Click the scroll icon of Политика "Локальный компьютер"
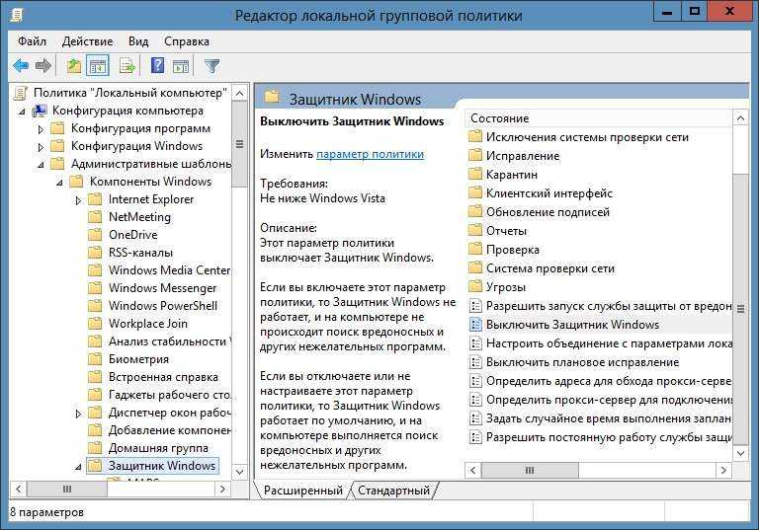The width and height of the screenshot is (759, 530). [21, 93]
